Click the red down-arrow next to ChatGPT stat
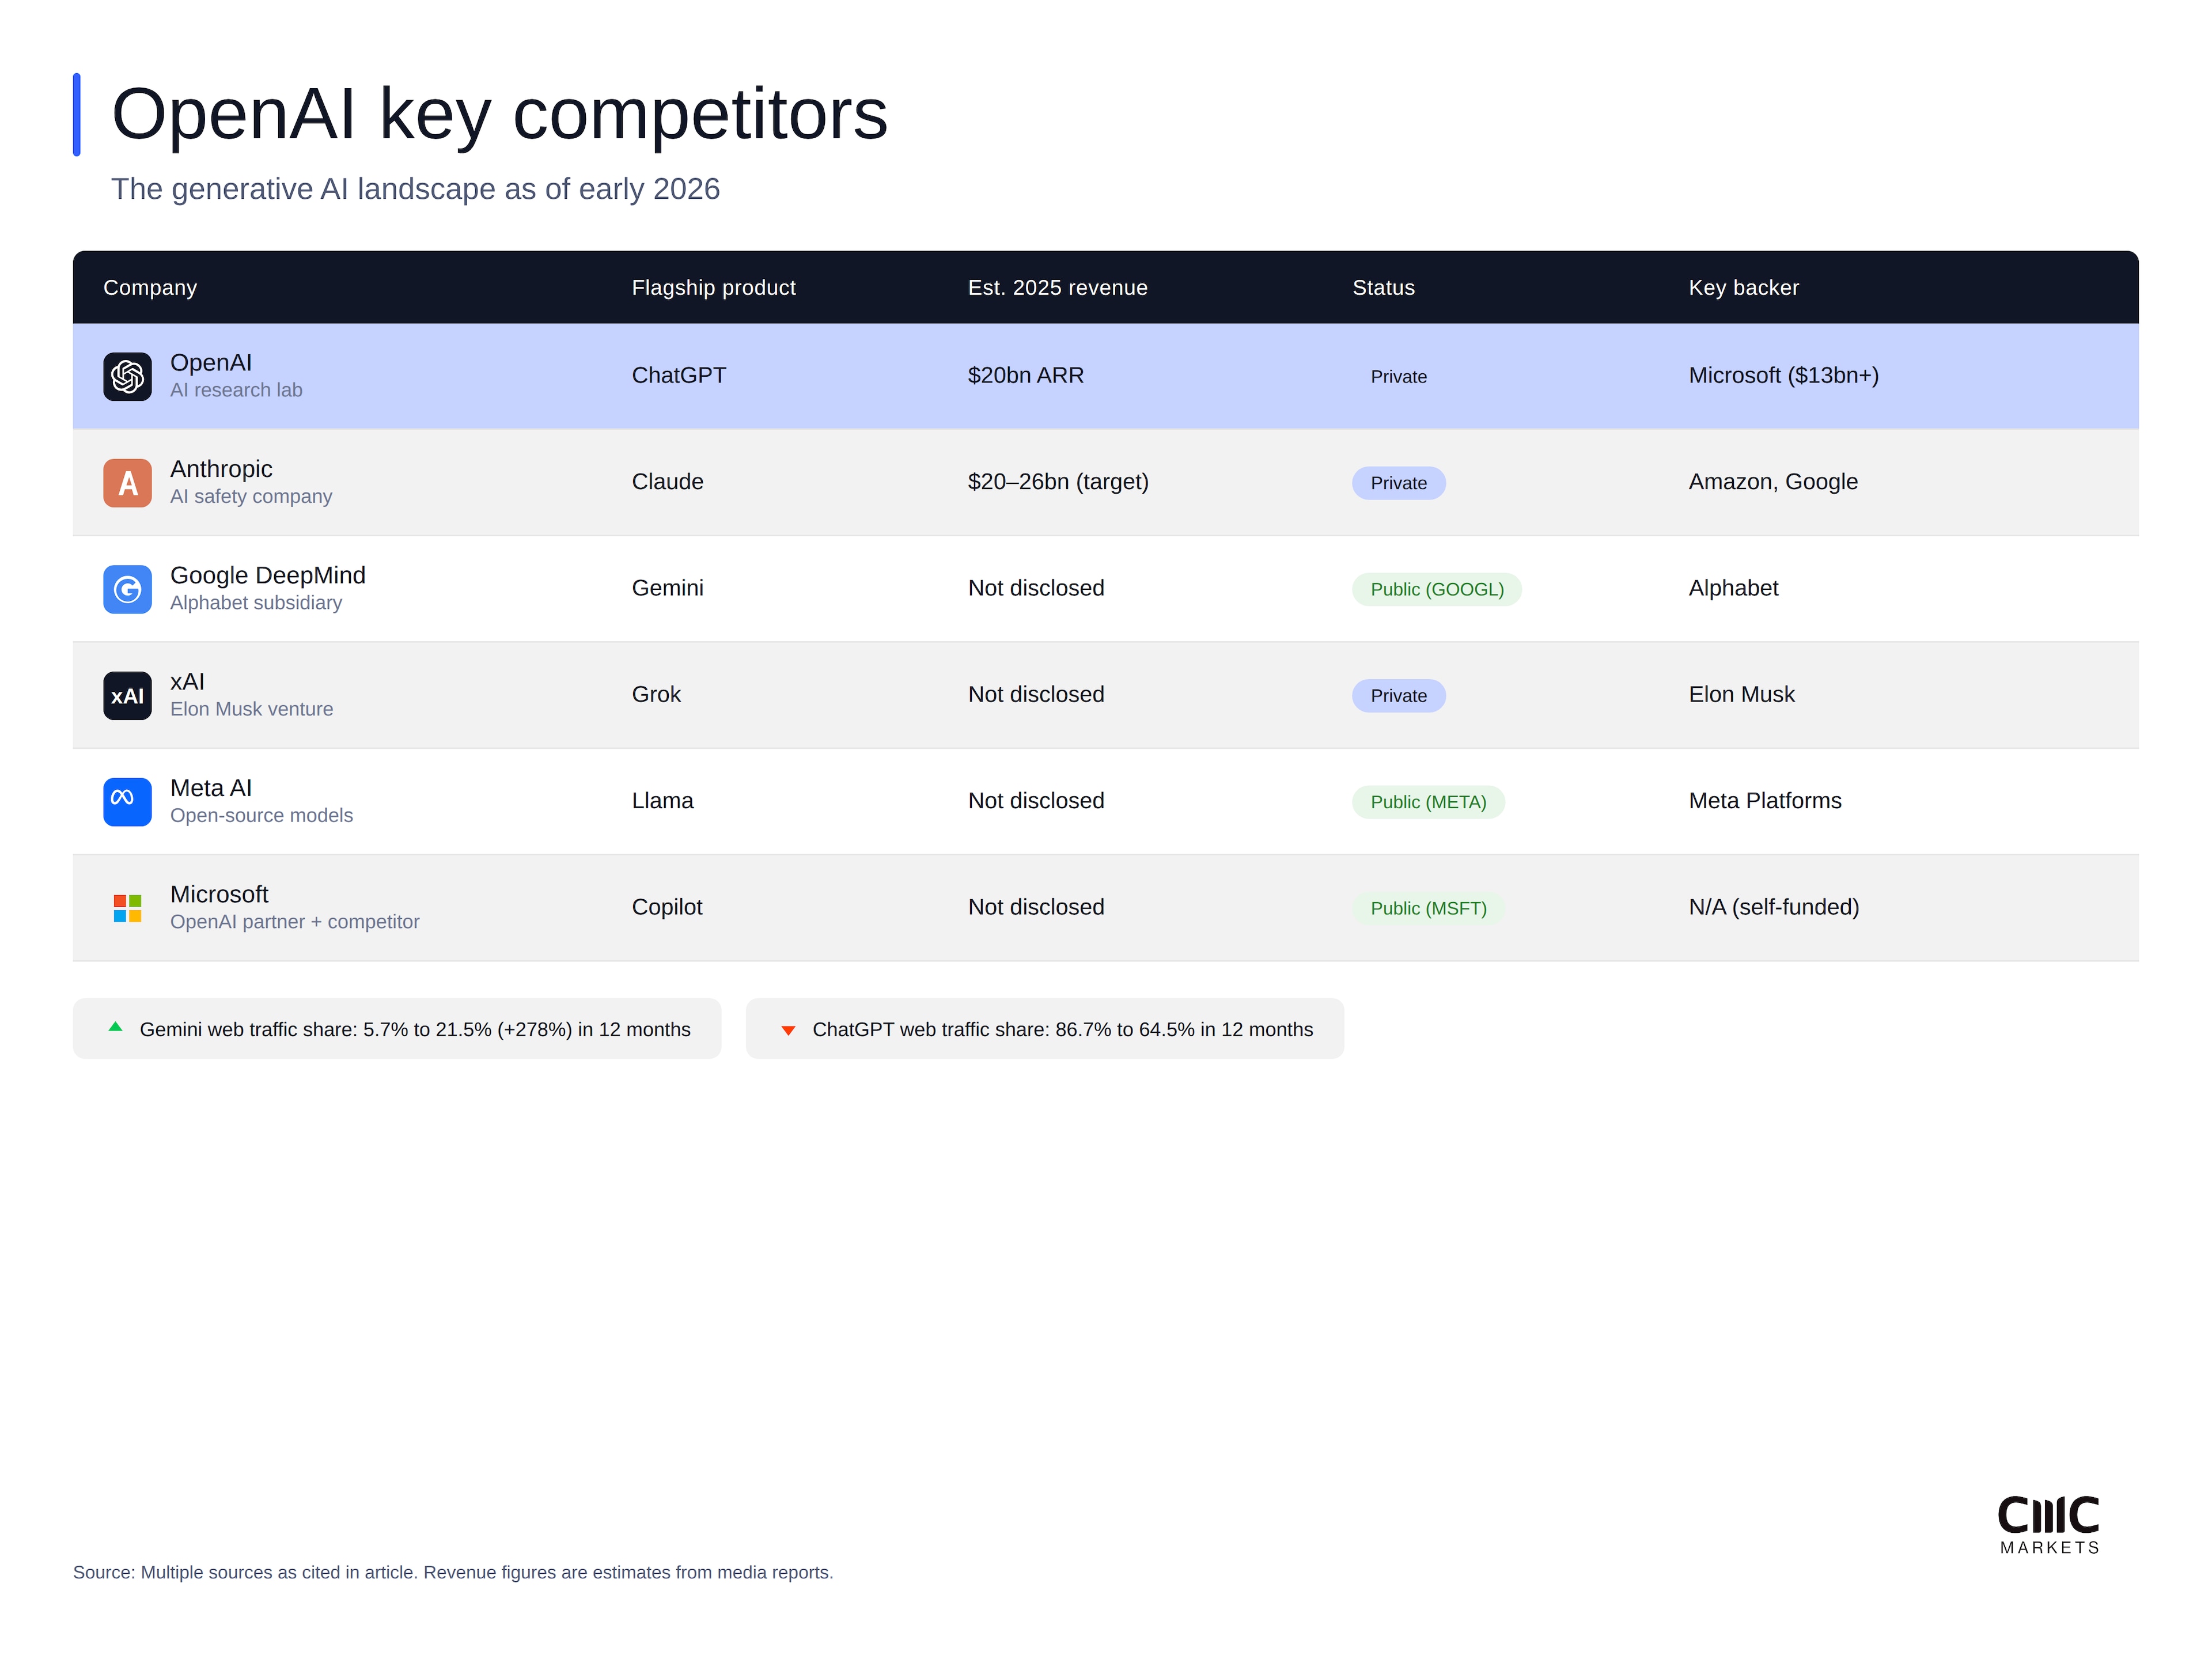This screenshot has width=2212, height=1659. click(x=789, y=1028)
